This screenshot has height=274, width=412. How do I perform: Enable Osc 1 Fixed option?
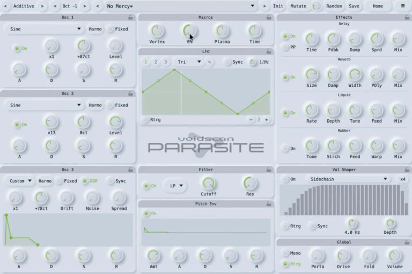click(118, 29)
